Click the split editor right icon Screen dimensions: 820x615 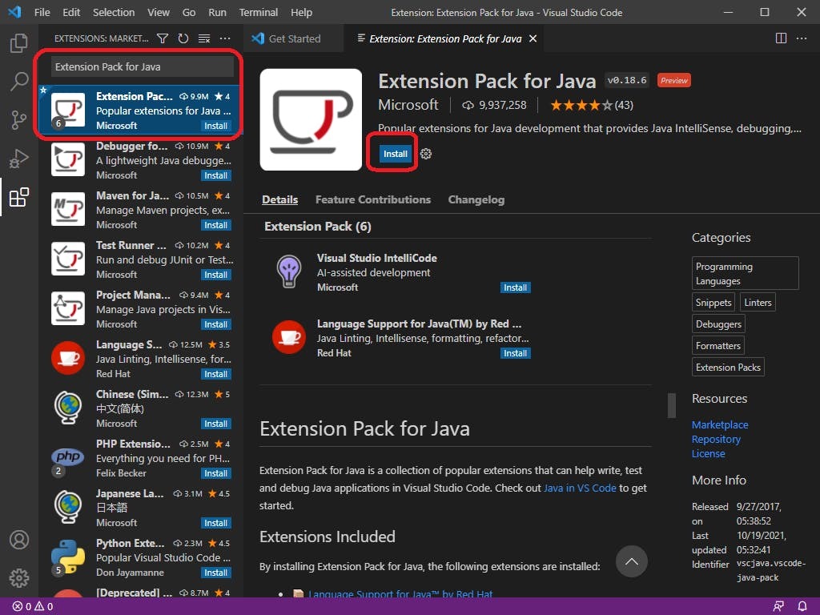[782, 38]
